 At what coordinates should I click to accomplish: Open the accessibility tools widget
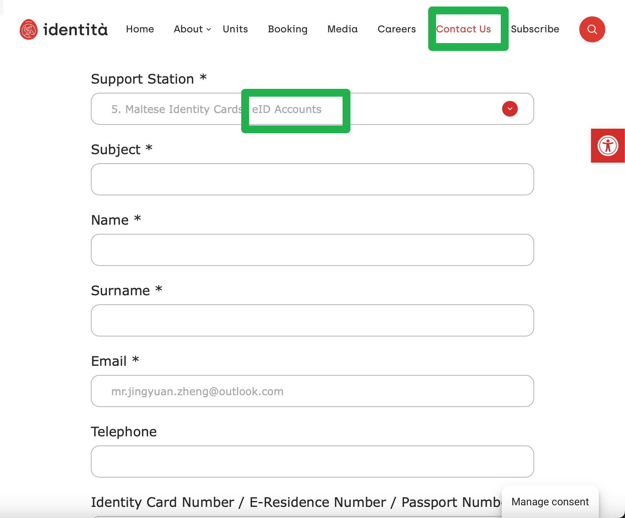click(x=608, y=146)
